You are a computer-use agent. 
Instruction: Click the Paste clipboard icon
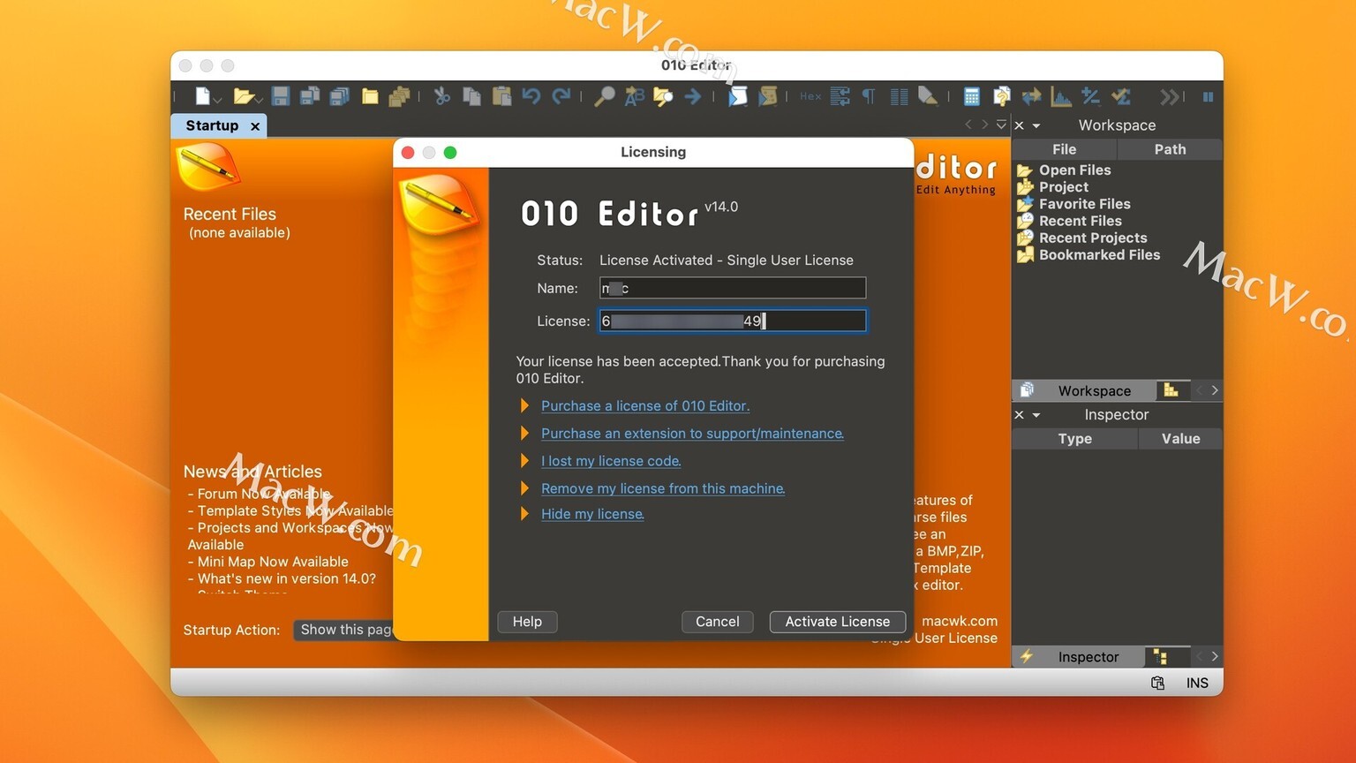(x=501, y=96)
